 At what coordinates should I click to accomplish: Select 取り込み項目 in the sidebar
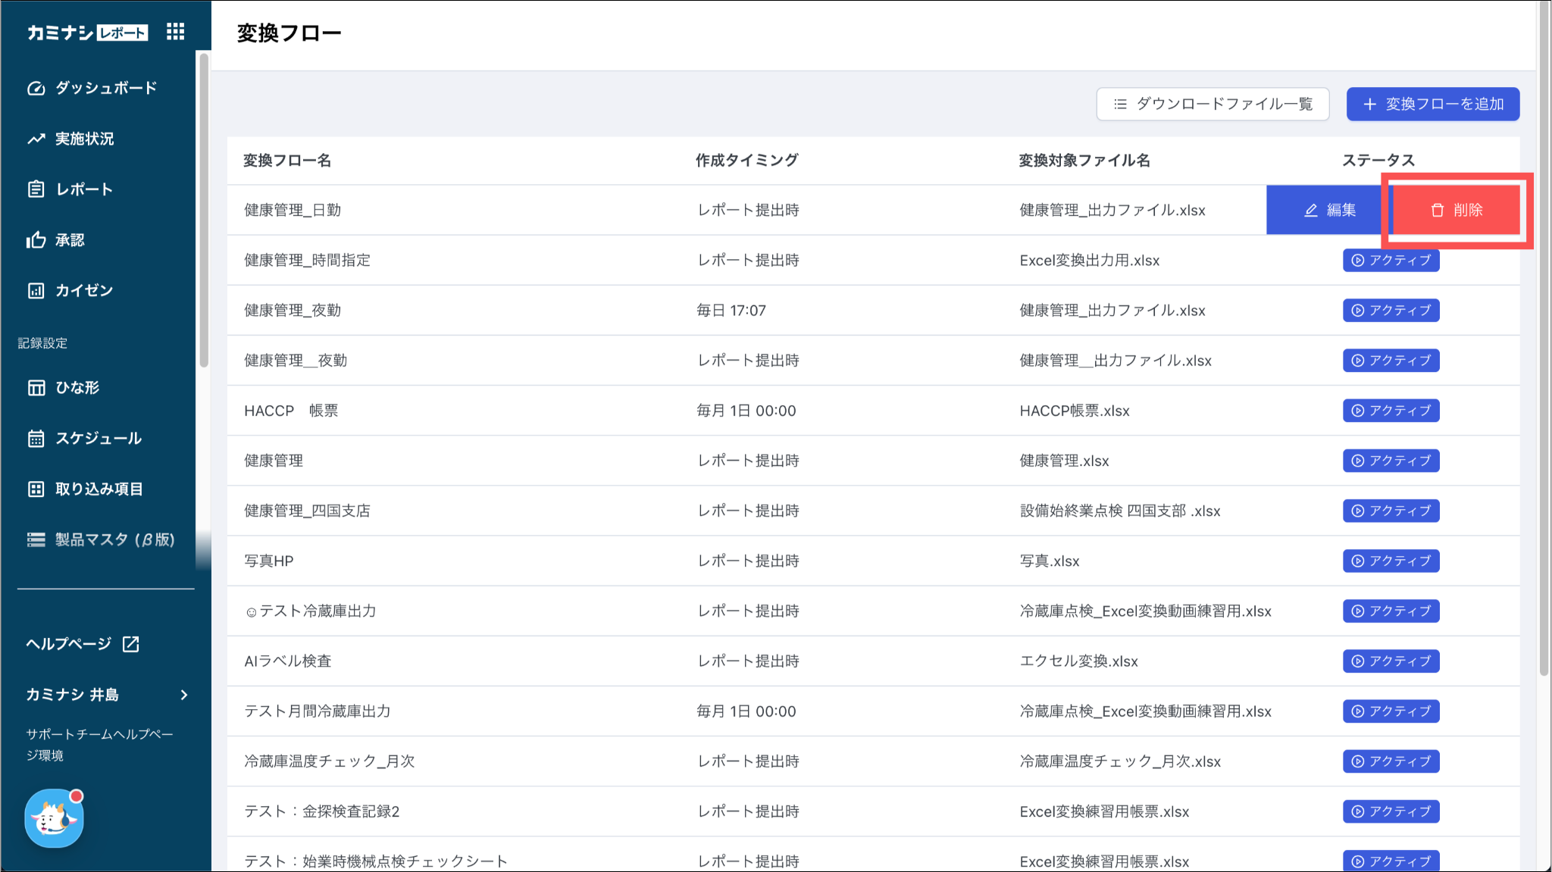[x=99, y=489]
